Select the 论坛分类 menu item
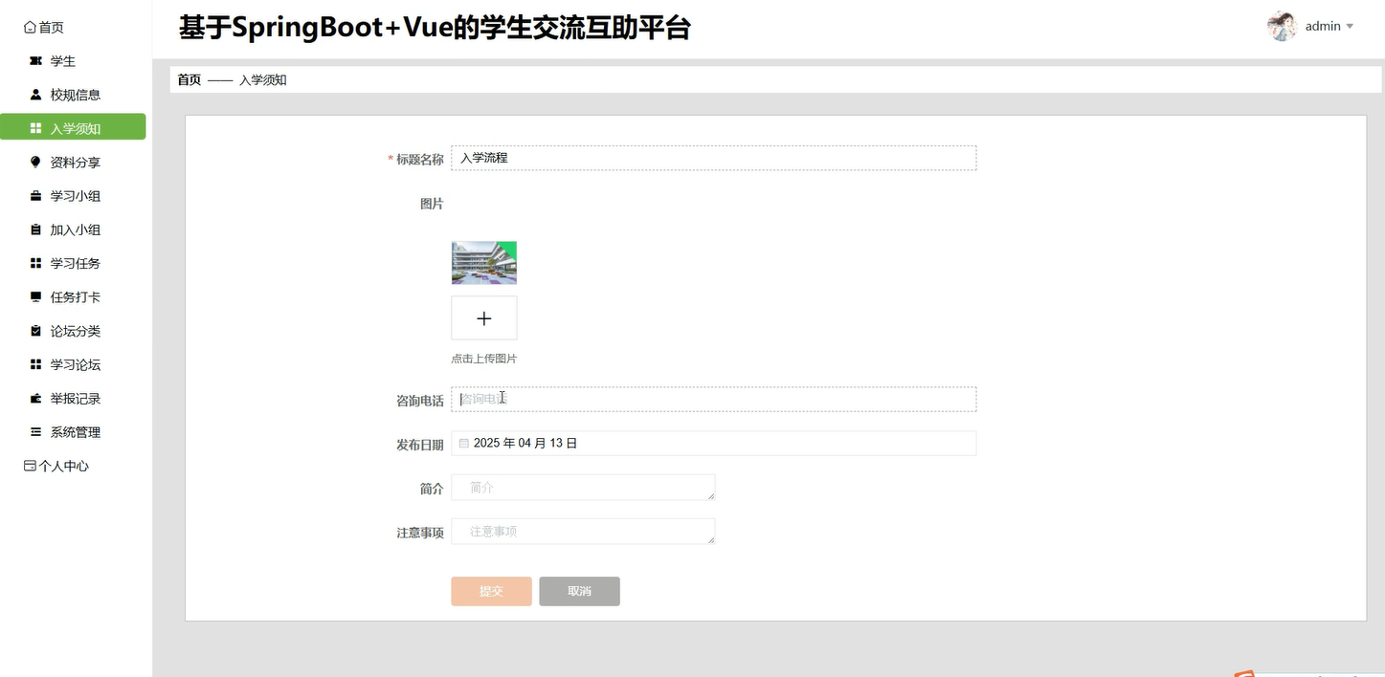This screenshot has width=1385, height=677. point(76,331)
